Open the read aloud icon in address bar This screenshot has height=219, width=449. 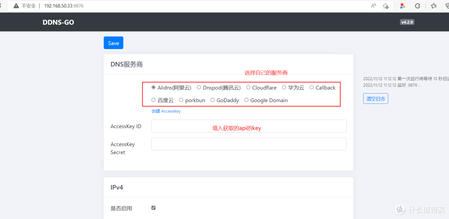click(x=373, y=6)
